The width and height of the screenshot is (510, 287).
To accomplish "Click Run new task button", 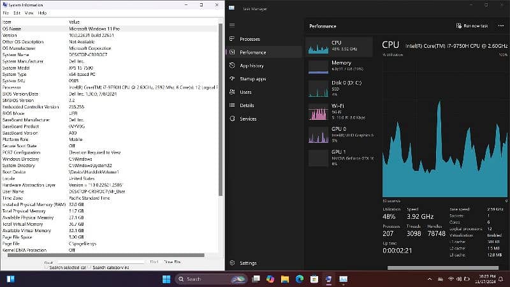I will 472,26.
